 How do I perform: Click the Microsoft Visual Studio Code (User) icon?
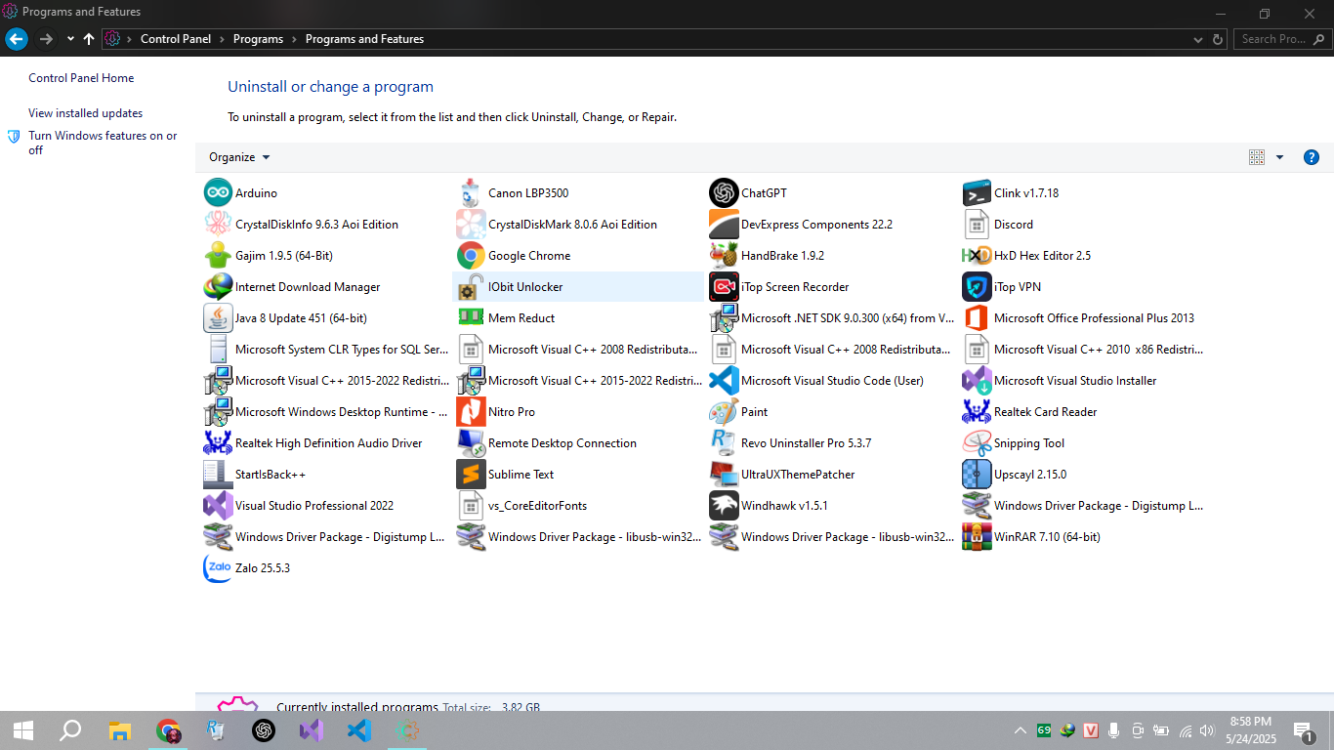click(724, 380)
